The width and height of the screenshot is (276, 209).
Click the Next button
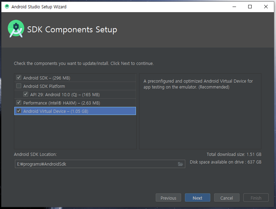197,198
